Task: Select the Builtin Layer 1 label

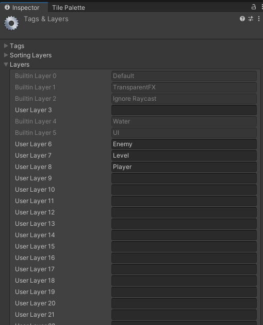Action: [35, 87]
